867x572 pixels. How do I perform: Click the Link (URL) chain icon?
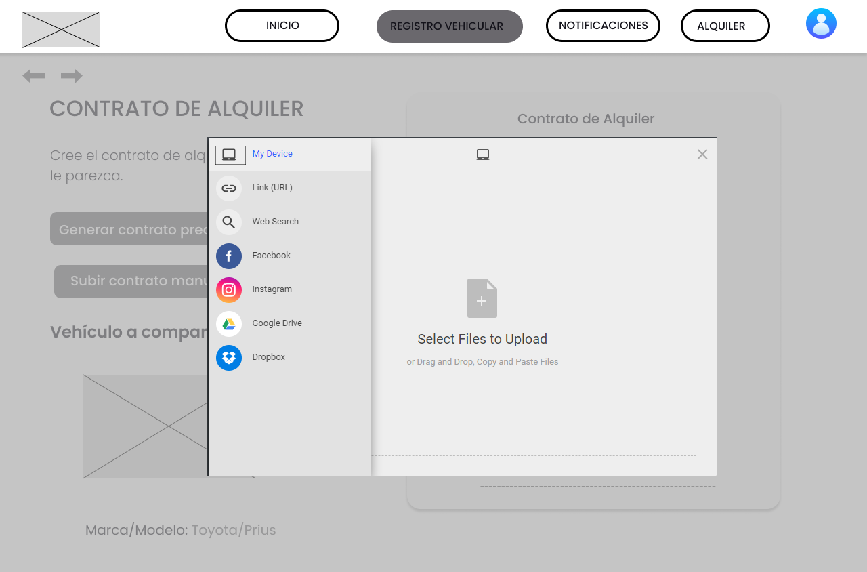(229, 188)
